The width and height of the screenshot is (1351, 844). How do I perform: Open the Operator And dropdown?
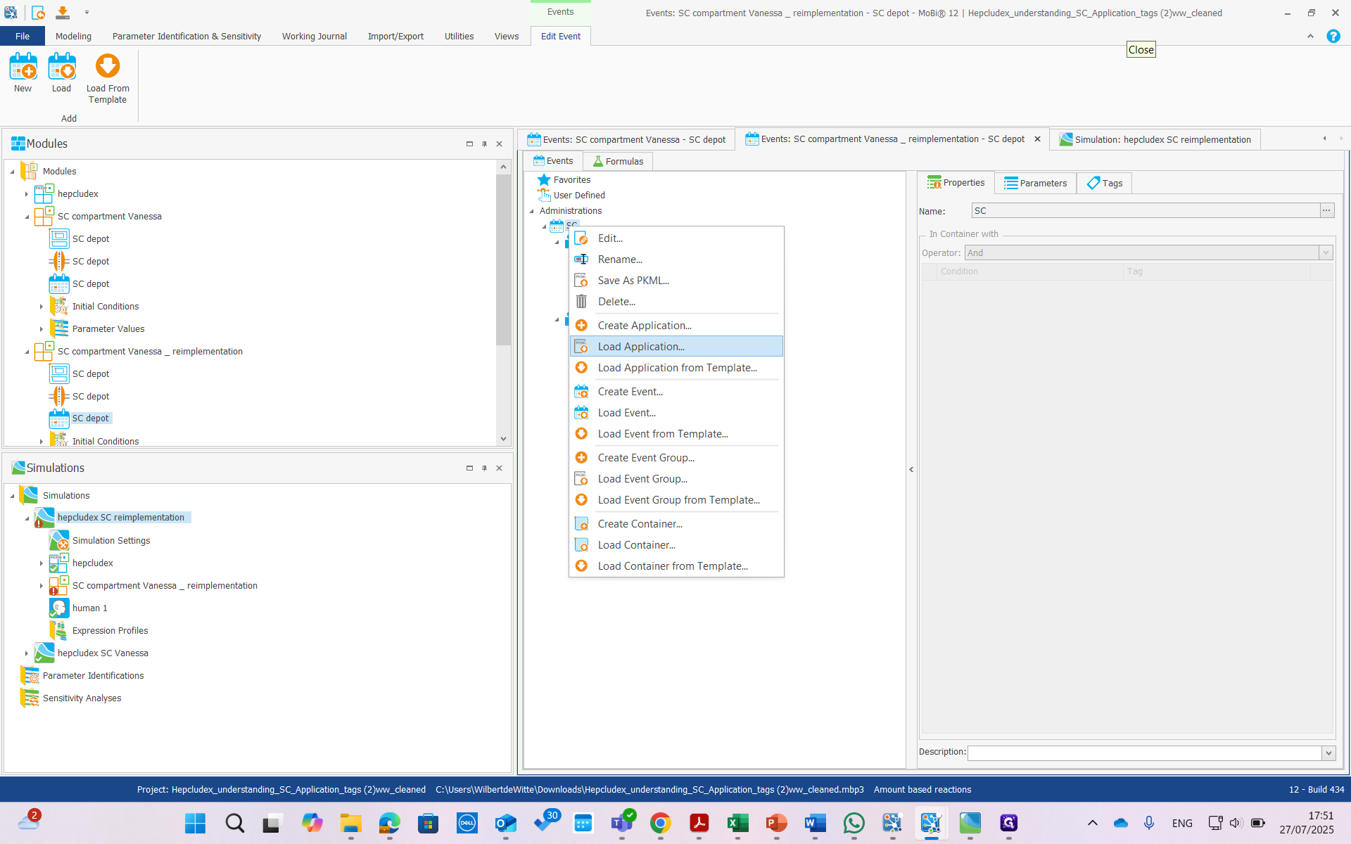1326,252
